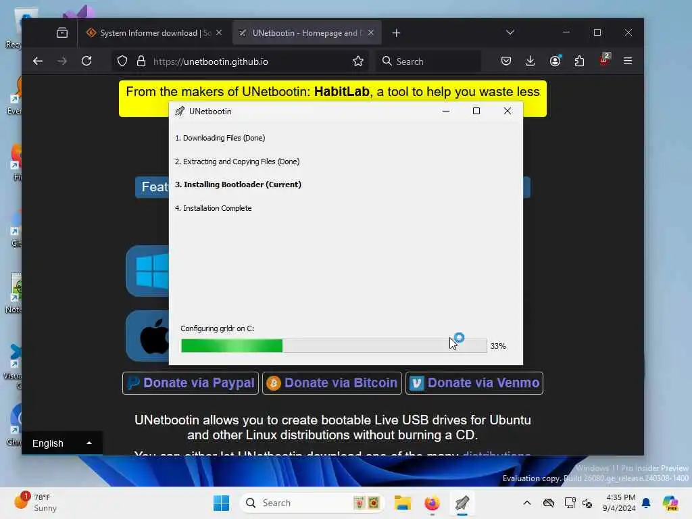Click Donate via Bitcoin button

332,383
